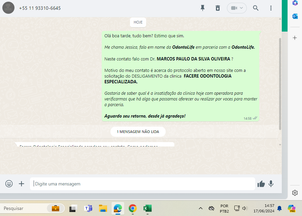This screenshot has height=216, width=302.
Task: Click the chat scrollbar thumb
Action: click(x=280, y=84)
